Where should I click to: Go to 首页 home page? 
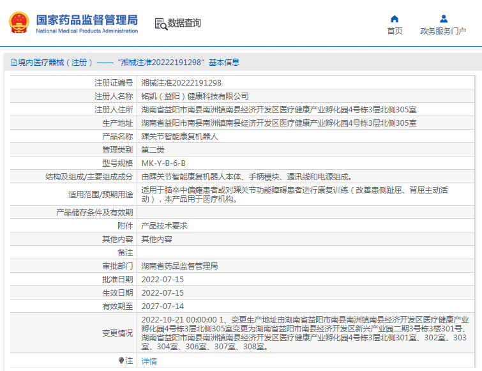point(395,31)
